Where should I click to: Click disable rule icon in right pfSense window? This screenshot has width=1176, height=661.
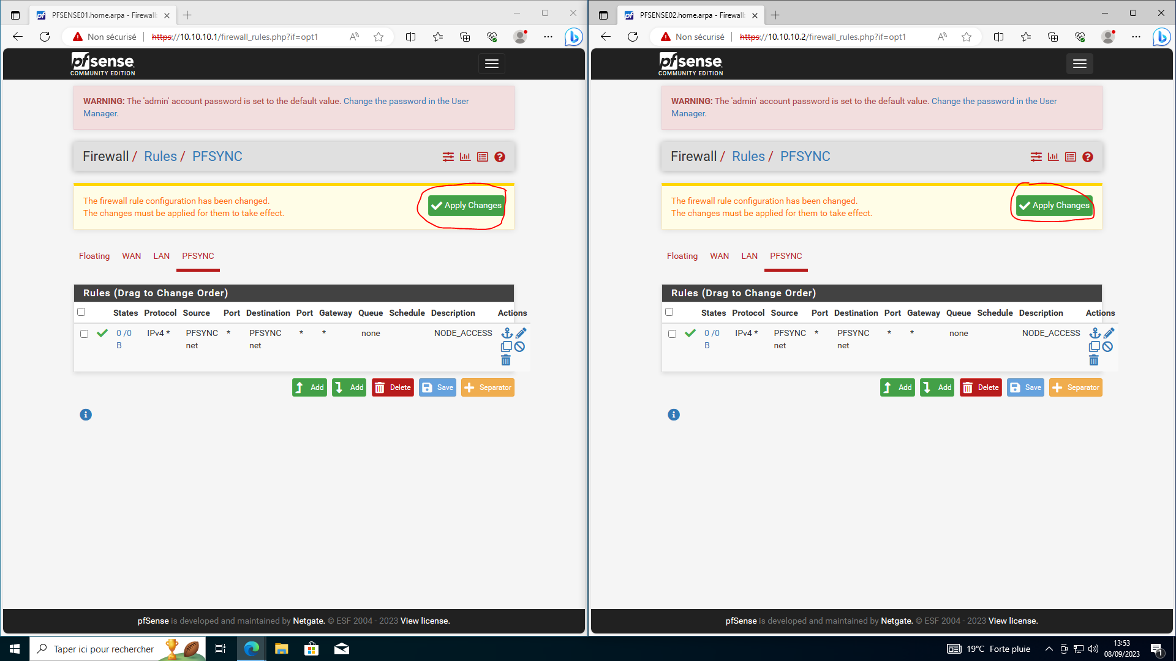1107,346
